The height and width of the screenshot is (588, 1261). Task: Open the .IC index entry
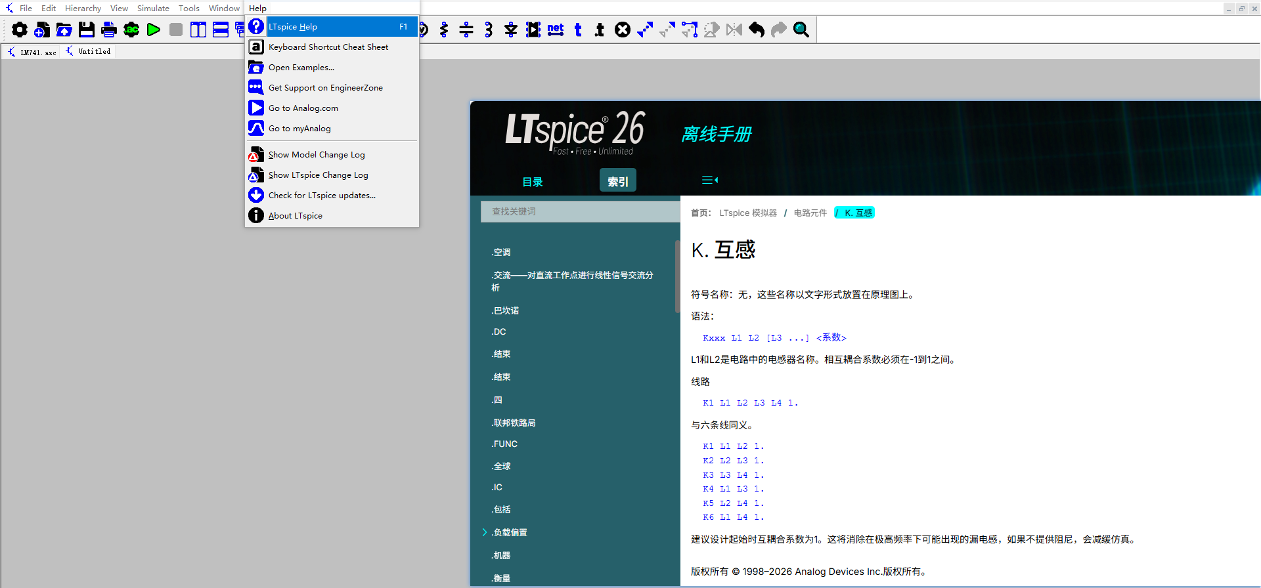497,488
